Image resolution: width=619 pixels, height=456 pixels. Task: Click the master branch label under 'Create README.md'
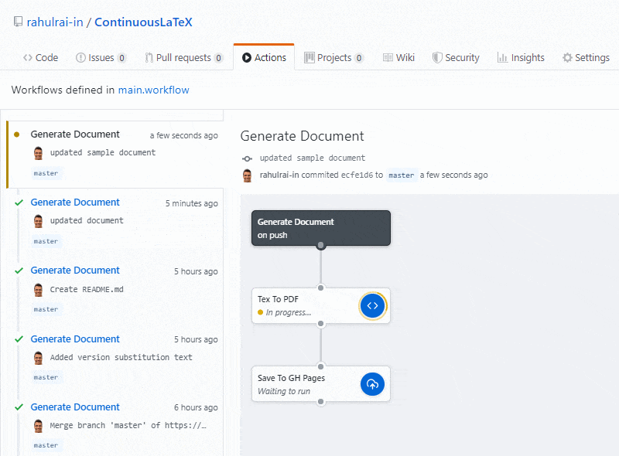pyautogui.click(x=46, y=309)
